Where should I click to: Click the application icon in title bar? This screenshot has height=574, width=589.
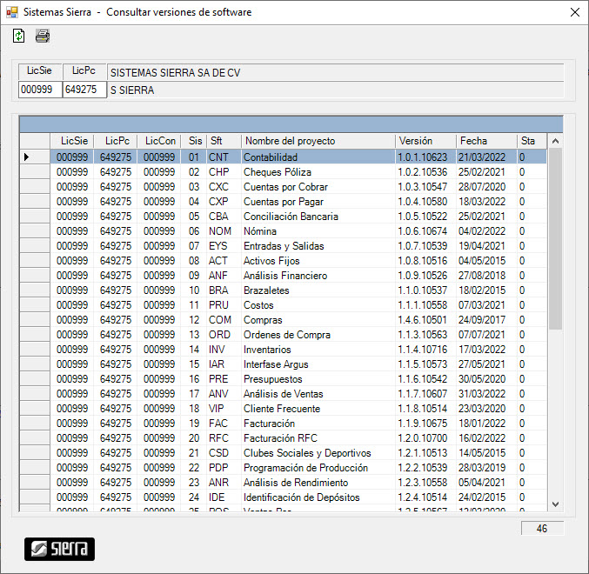[11, 12]
